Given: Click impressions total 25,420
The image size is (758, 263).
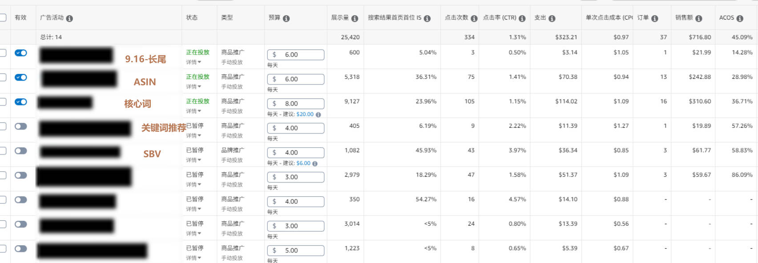Looking at the screenshot, I should (x=350, y=37).
